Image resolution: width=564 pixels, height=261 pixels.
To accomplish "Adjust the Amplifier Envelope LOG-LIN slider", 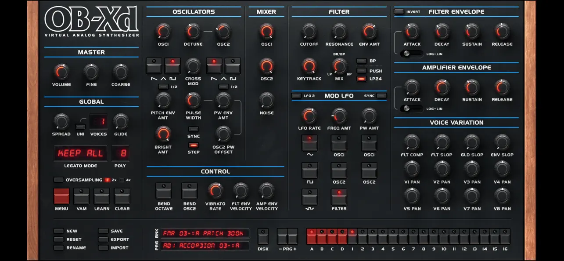I will pyautogui.click(x=412, y=109).
